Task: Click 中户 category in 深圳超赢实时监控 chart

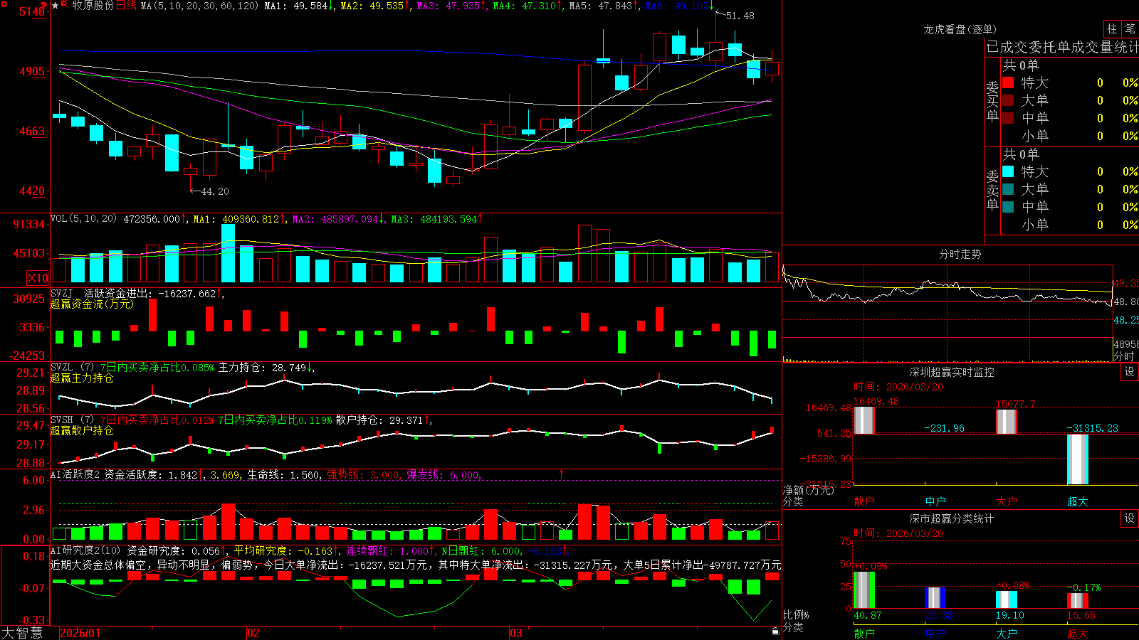Action: [935, 501]
